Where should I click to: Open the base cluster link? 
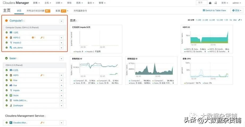pyautogui.click(x=13, y=58)
